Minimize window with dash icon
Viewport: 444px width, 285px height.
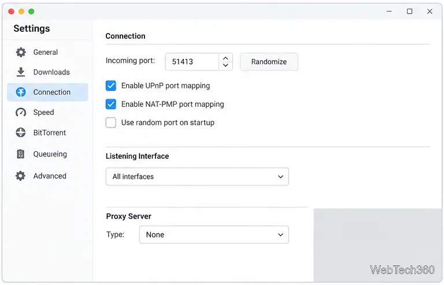(389, 12)
